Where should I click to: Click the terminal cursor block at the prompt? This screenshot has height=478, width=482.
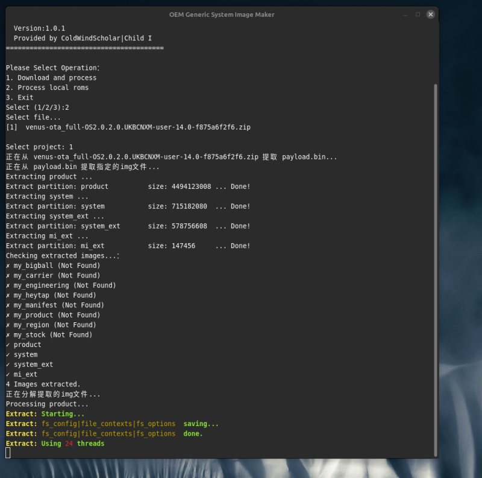pyautogui.click(x=8, y=453)
